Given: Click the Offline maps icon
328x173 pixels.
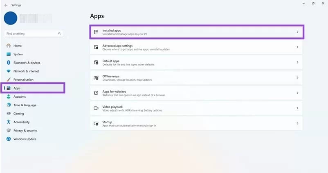Looking at the screenshot, I should tap(96, 77).
